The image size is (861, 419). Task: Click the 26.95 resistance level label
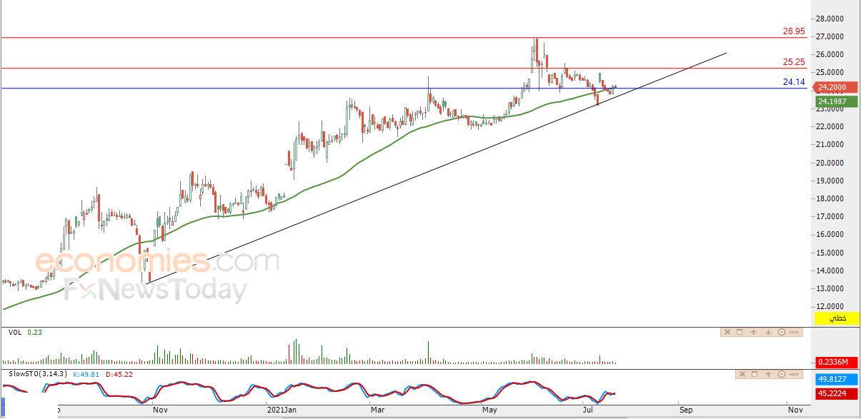[794, 31]
